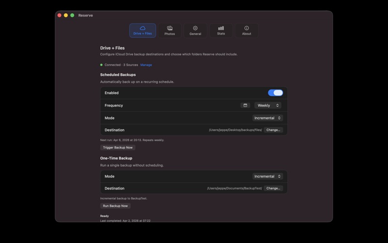This screenshot has height=243, width=388.
Task: Open the One-Time Backup Mode dropdown
Action: (x=268, y=176)
